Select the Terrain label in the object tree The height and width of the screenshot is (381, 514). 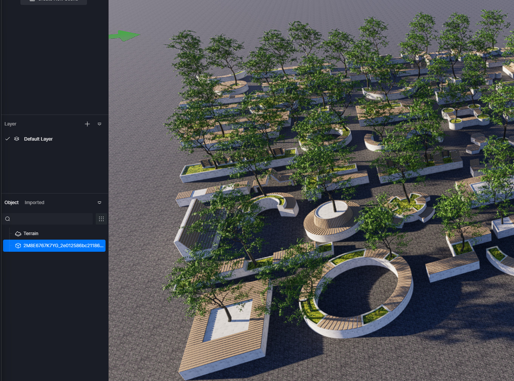click(x=31, y=234)
